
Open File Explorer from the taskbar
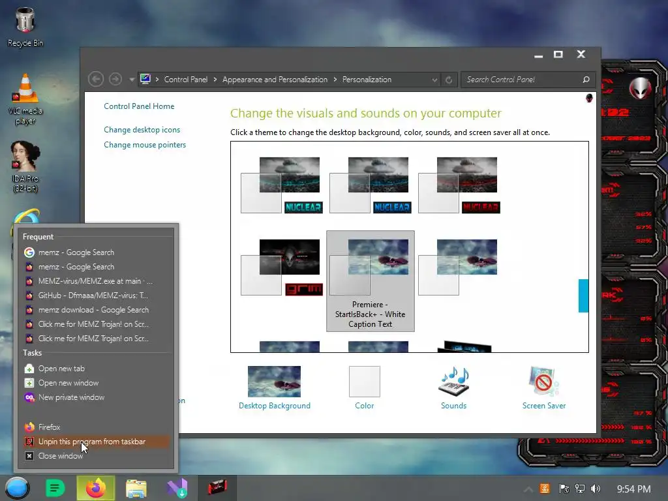[x=136, y=488]
